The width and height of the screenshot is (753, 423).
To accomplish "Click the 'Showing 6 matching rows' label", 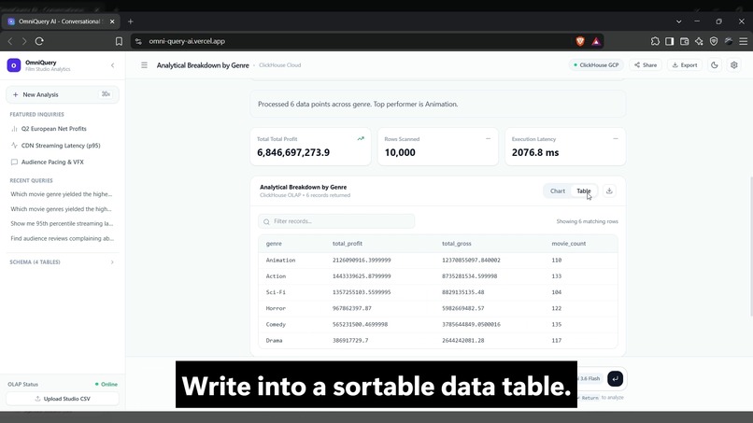I will point(588,222).
